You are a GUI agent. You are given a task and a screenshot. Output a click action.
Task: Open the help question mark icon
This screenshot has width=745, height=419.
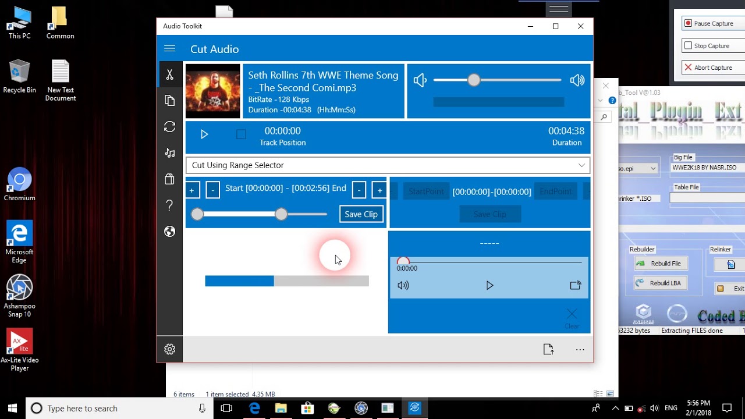pos(169,205)
